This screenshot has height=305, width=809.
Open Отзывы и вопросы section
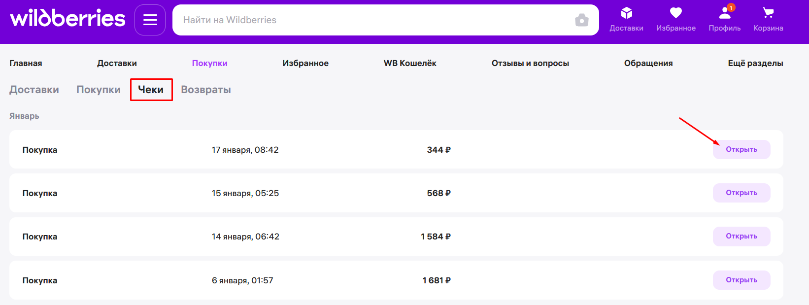530,63
